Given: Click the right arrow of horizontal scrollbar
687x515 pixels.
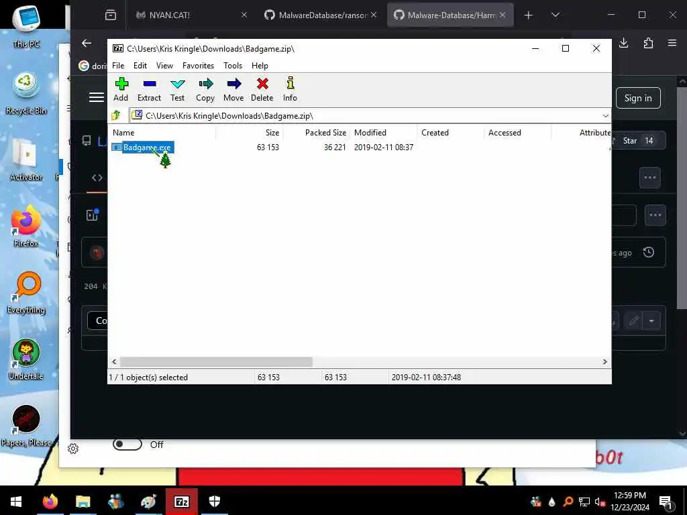Looking at the screenshot, I should pos(605,361).
